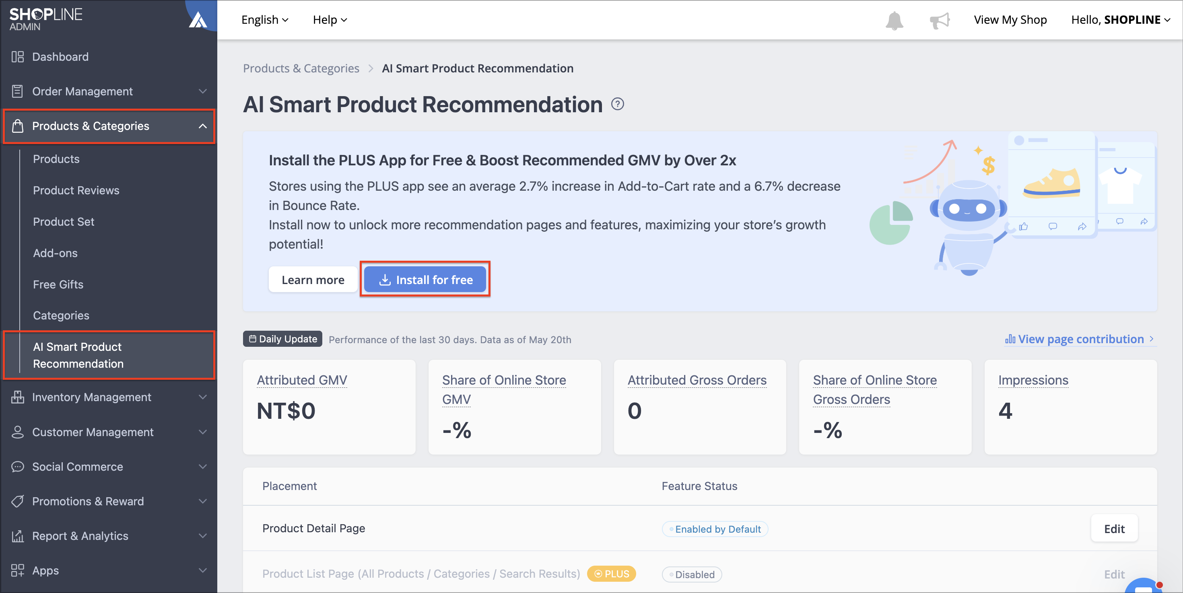Open the View page contribution link
1183x593 pixels.
1080,339
